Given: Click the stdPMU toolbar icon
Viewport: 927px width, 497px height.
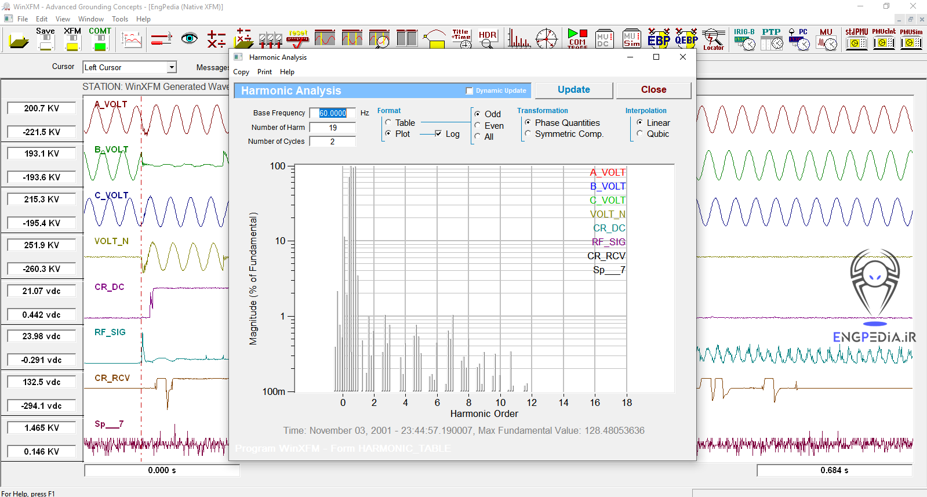Looking at the screenshot, I should coord(856,39).
